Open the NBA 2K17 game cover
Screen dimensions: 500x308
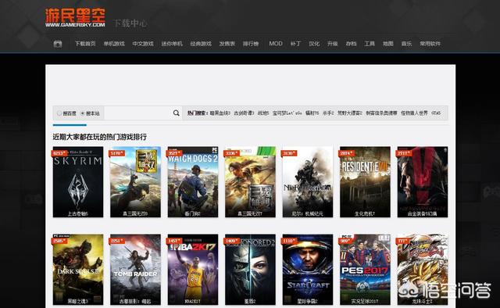(x=193, y=270)
